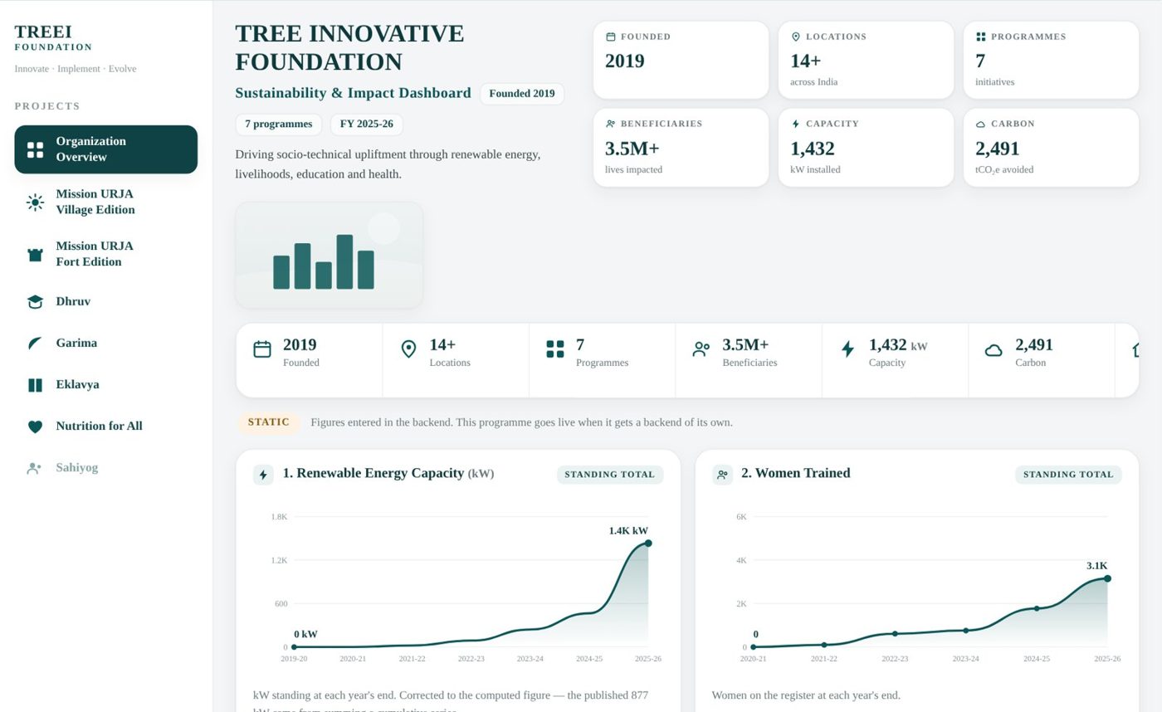The height and width of the screenshot is (712, 1162).
Task: Click the 2024-25 data point on Women Trained chart
Action: click(1037, 608)
